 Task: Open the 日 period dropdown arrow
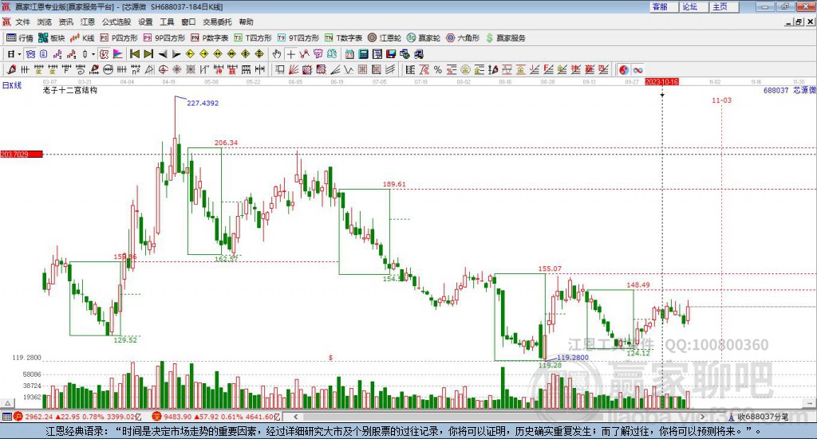[x=19, y=54]
